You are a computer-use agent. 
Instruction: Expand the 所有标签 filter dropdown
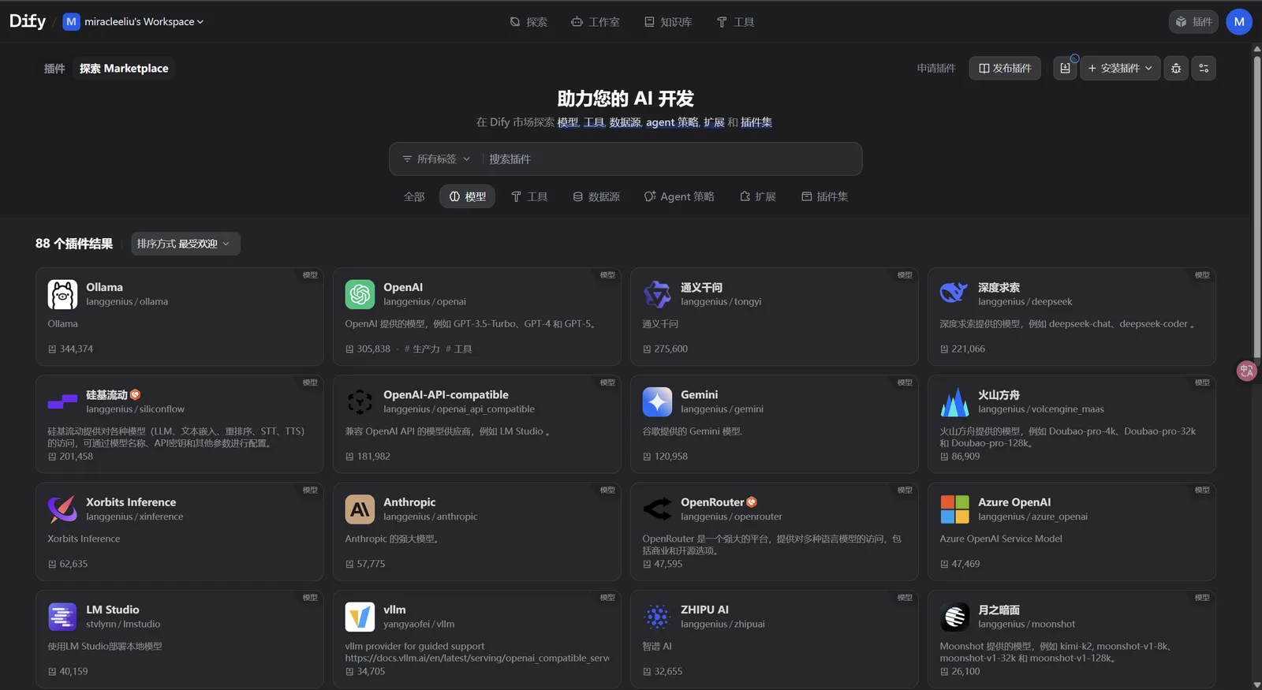tap(436, 159)
